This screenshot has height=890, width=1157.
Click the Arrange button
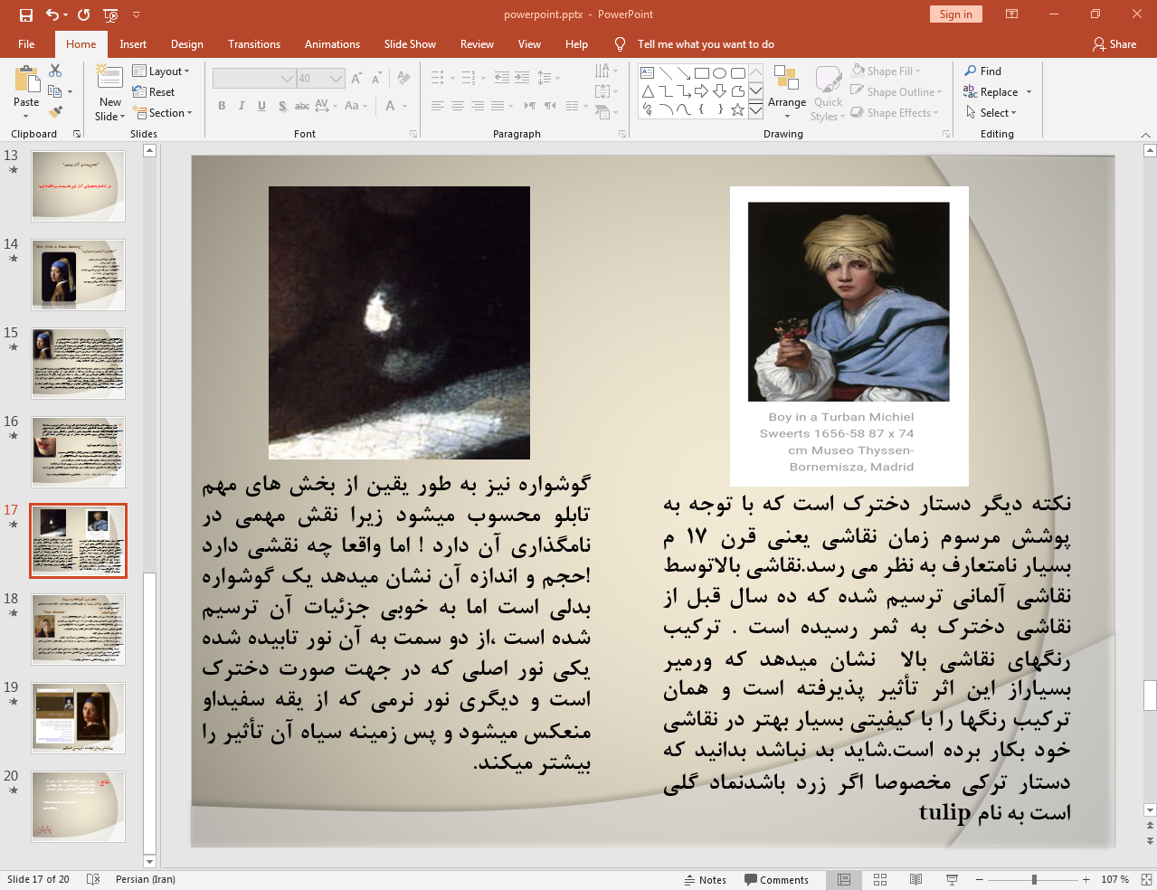pos(787,91)
